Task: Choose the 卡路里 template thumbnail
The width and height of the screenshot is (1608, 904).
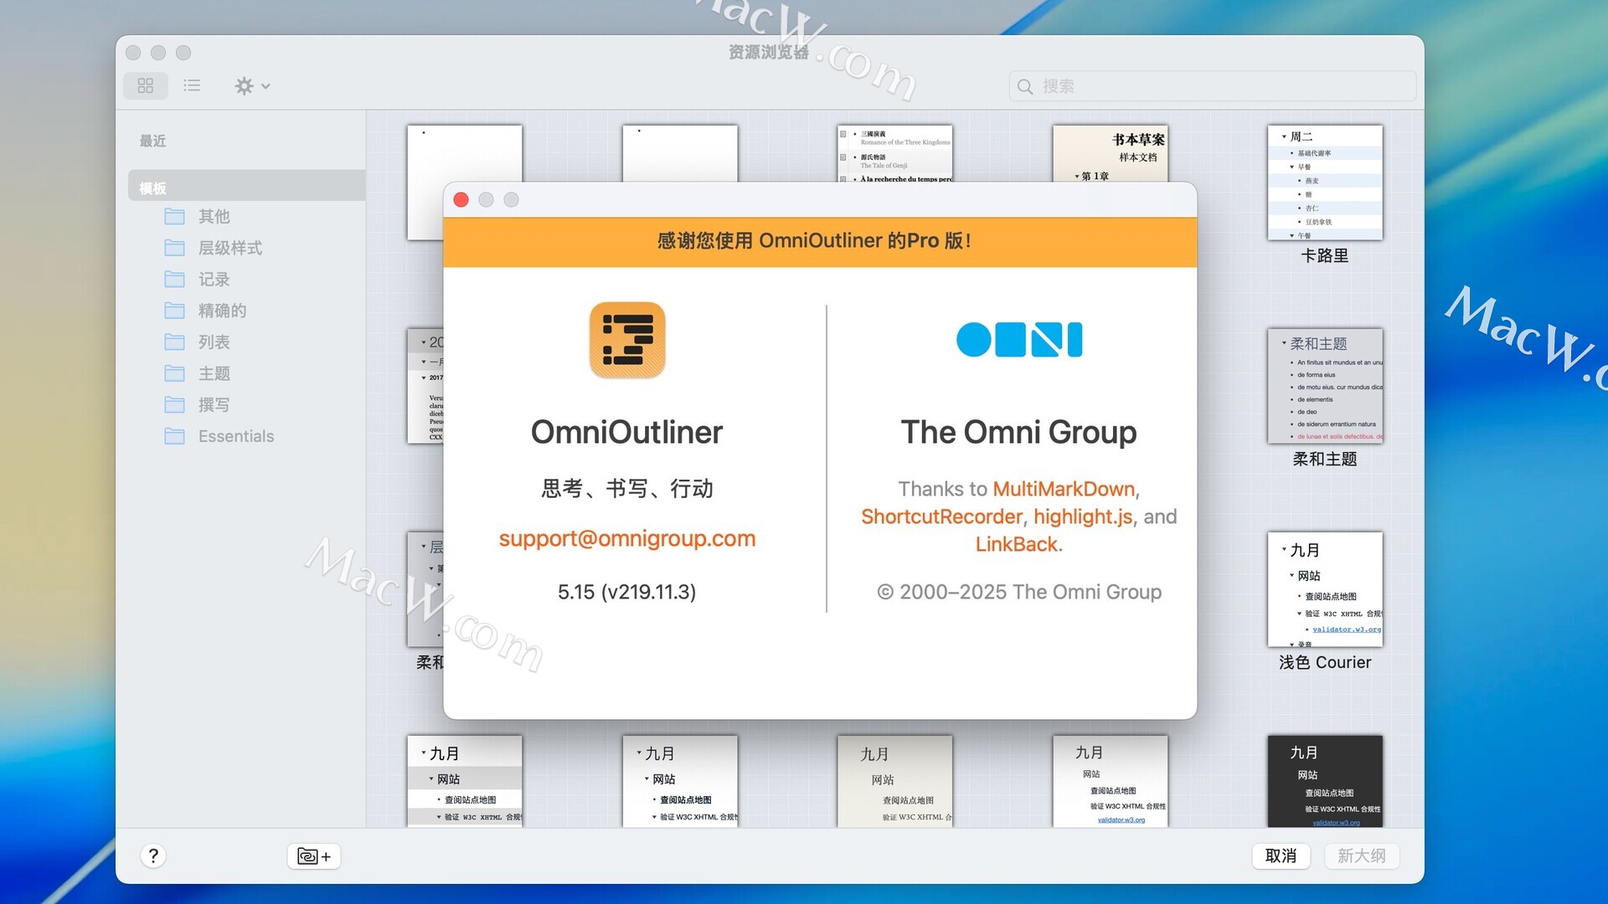Action: tap(1324, 183)
